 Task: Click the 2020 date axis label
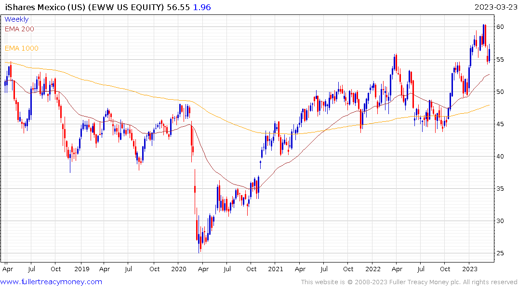179,269
